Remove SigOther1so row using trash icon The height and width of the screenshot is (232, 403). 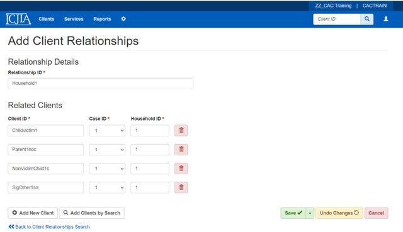point(181,187)
